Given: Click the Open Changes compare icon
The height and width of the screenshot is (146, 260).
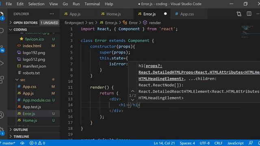Looking at the screenshot, I should pos(239,14).
